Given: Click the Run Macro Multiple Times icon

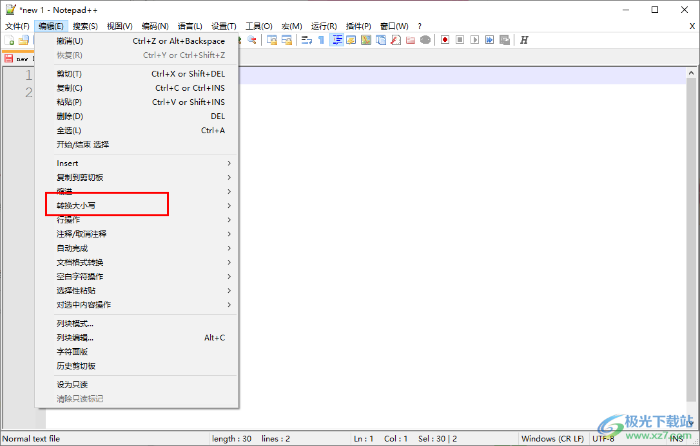Looking at the screenshot, I should coord(489,40).
